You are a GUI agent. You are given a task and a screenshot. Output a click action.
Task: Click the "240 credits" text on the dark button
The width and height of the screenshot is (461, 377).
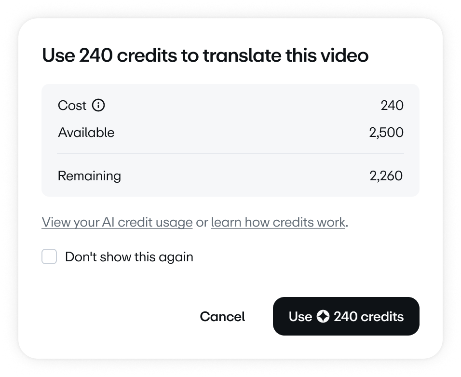point(368,317)
